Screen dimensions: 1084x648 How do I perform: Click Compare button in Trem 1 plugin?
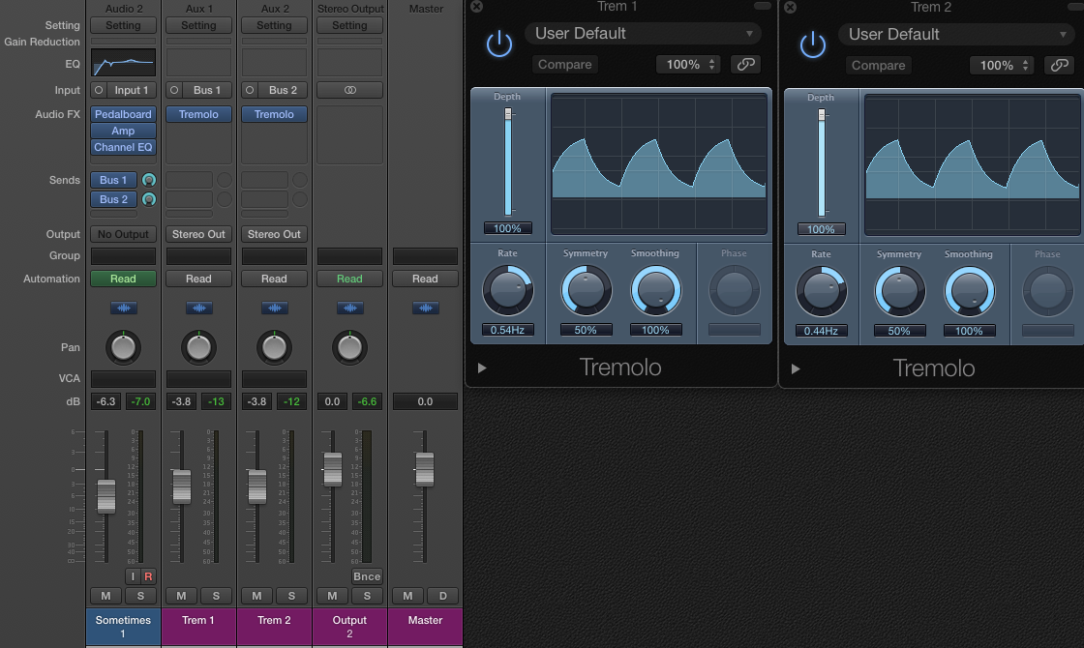tap(565, 64)
